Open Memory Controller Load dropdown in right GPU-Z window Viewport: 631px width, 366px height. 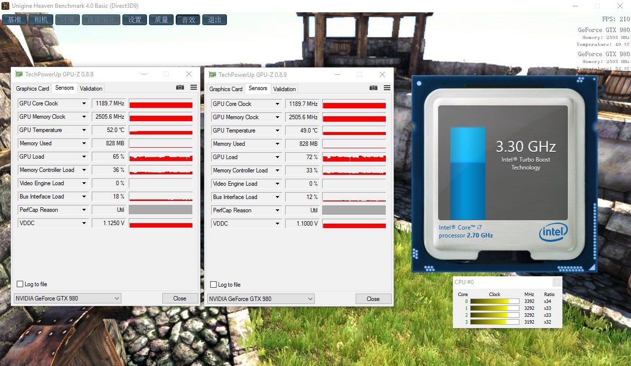tap(278, 170)
